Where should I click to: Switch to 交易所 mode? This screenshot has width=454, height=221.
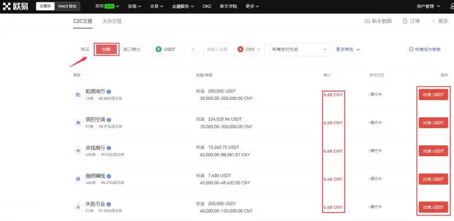point(45,7)
